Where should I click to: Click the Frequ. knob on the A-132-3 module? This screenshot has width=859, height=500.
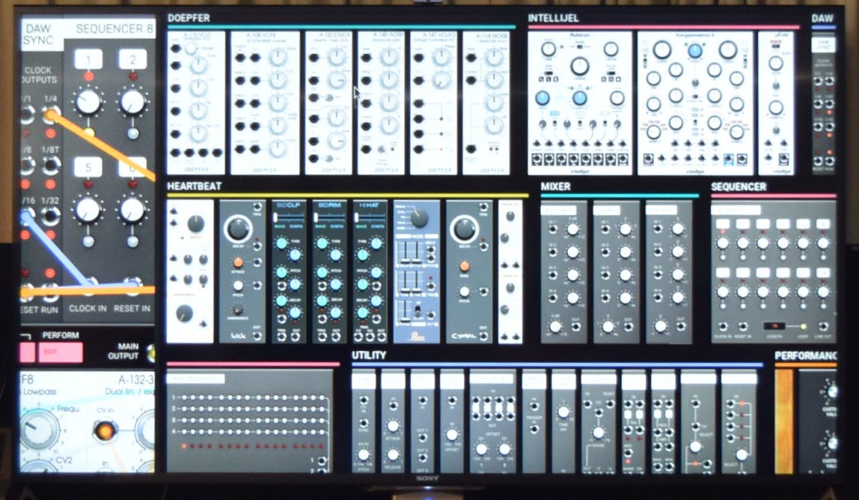[x=38, y=429]
